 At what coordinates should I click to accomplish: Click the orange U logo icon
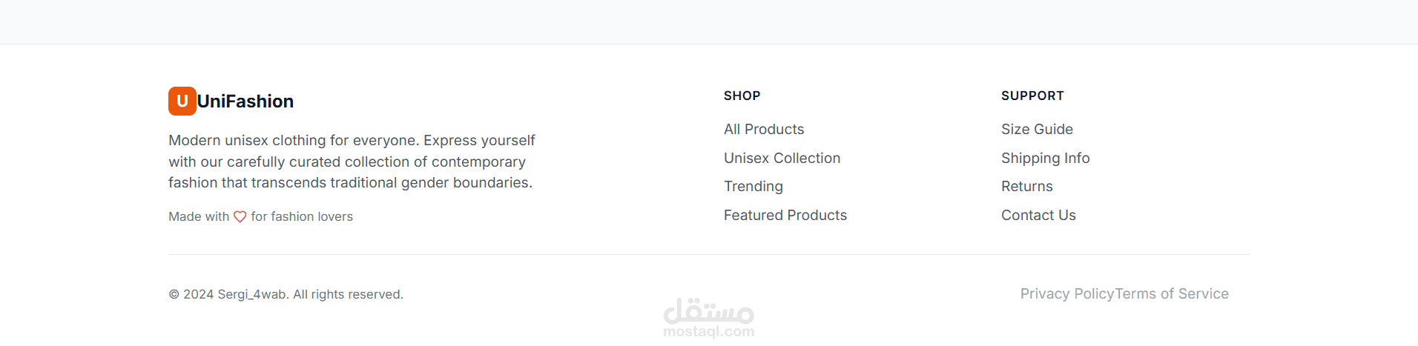182,102
